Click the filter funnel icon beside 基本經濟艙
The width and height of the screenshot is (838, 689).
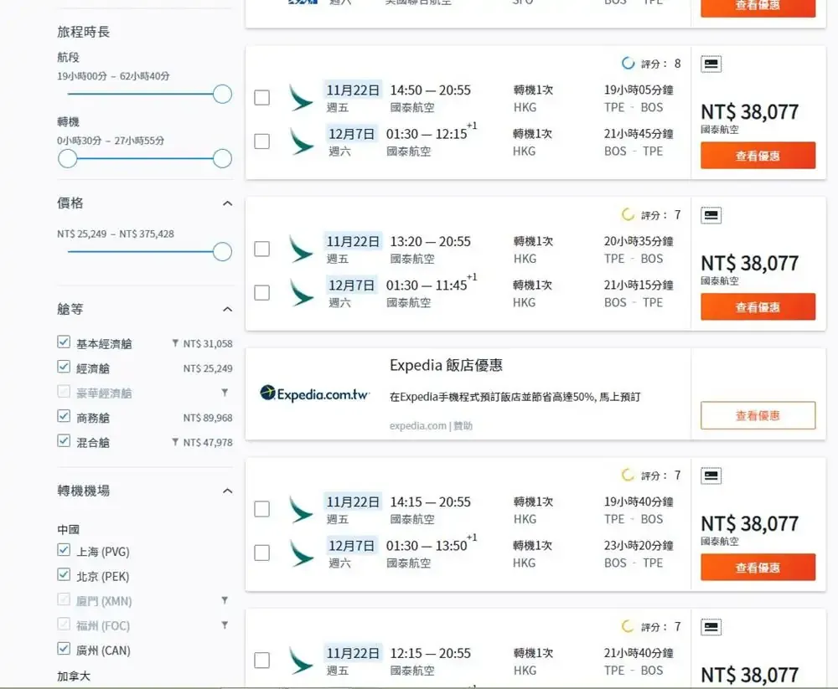pyautogui.click(x=175, y=343)
